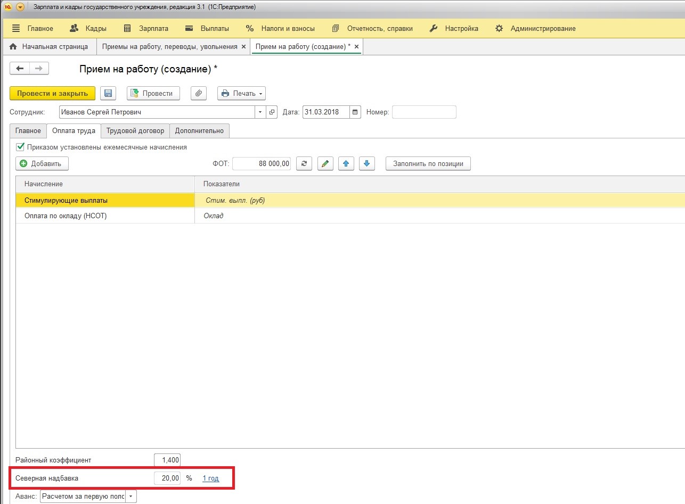Switch to Приемы на работу, переводы, увольнения tab

point(169,47)
